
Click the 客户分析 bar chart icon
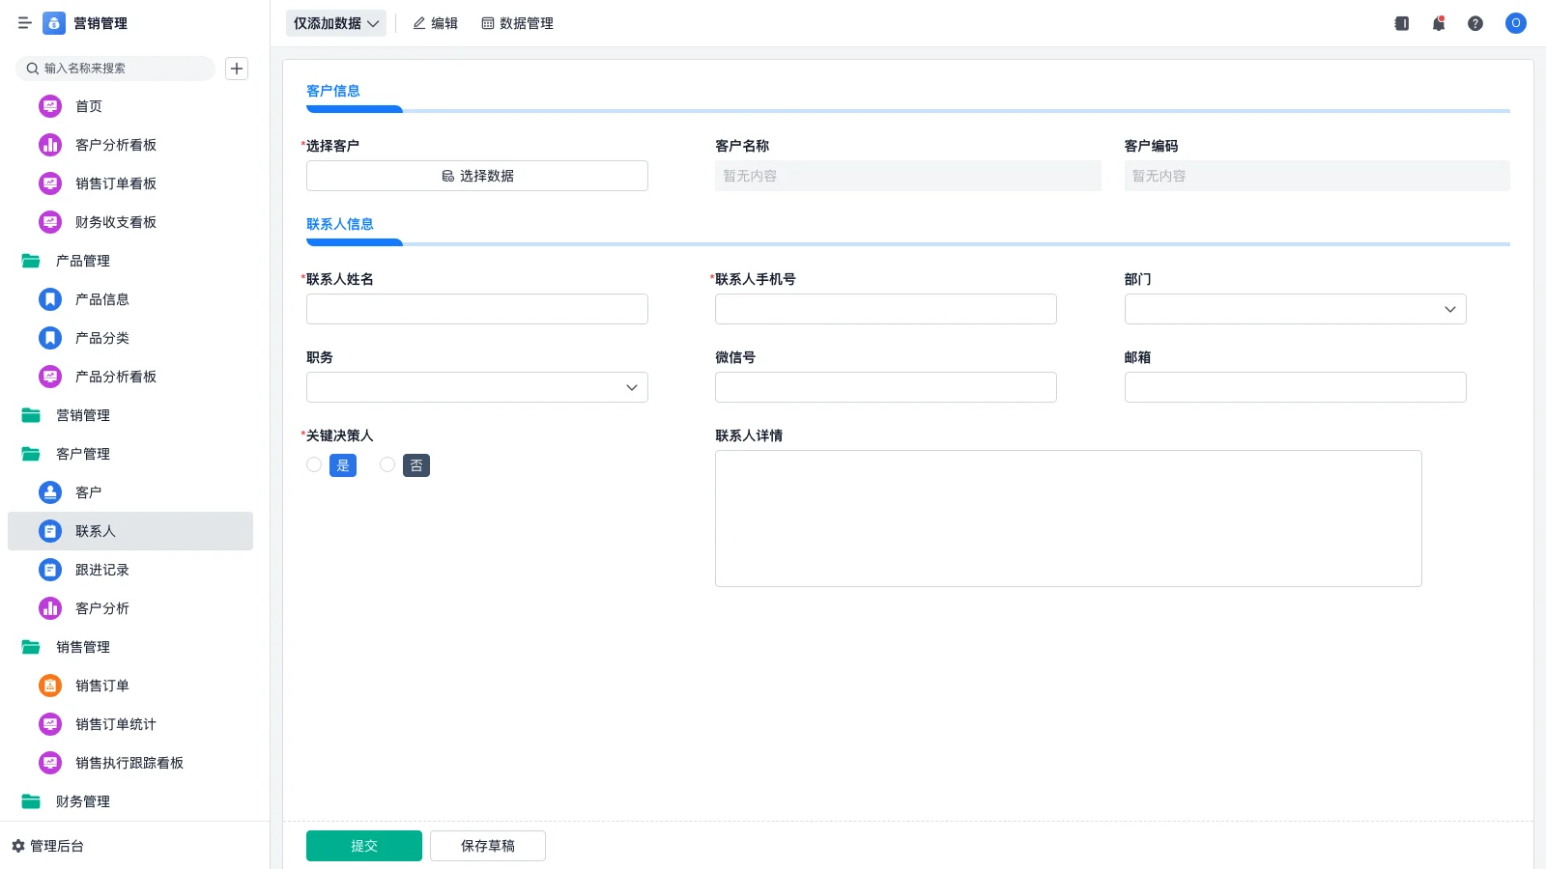[49, 608]
